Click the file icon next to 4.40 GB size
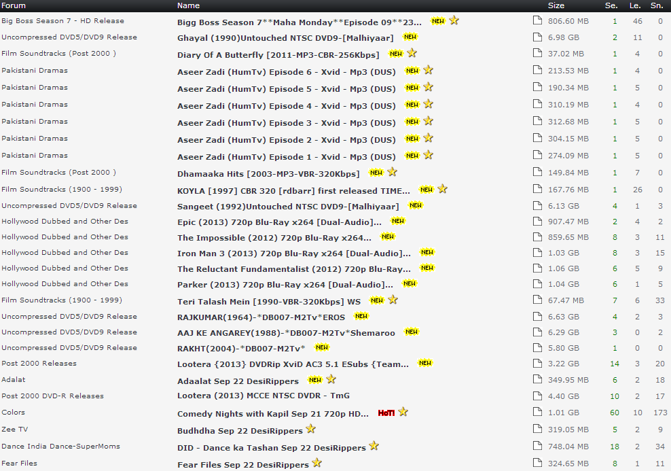Screen dimensions: 671x471 click(537, 396)
